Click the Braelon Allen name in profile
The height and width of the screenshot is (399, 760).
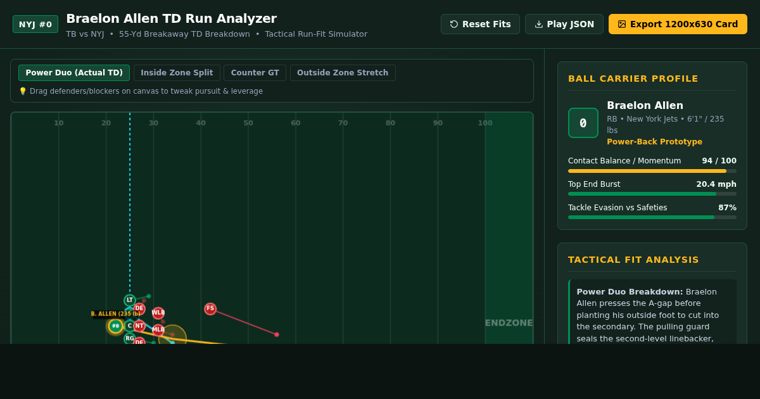tap(645, 105)
